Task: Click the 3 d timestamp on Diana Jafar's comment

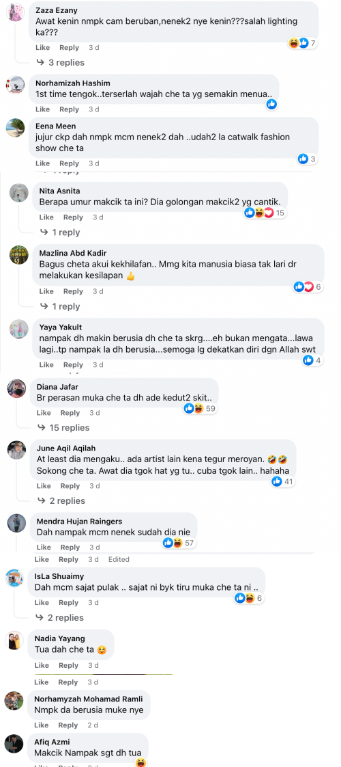Action: [94, 413]
